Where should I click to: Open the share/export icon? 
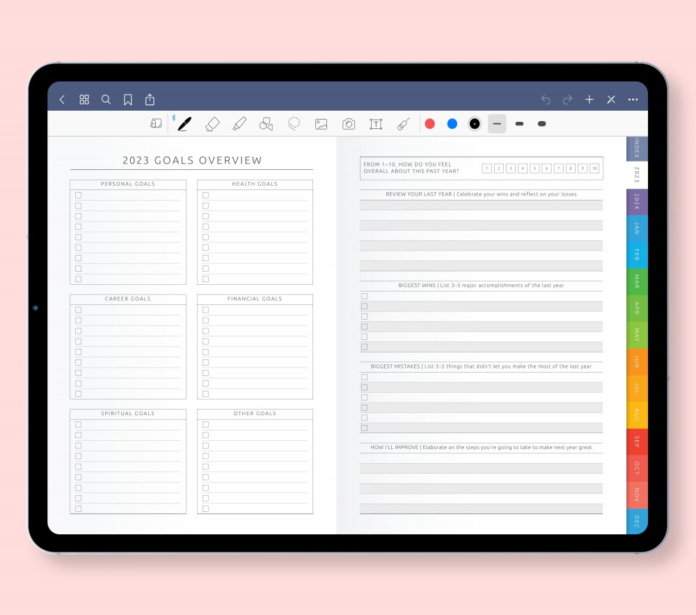(x=150, y=100)
